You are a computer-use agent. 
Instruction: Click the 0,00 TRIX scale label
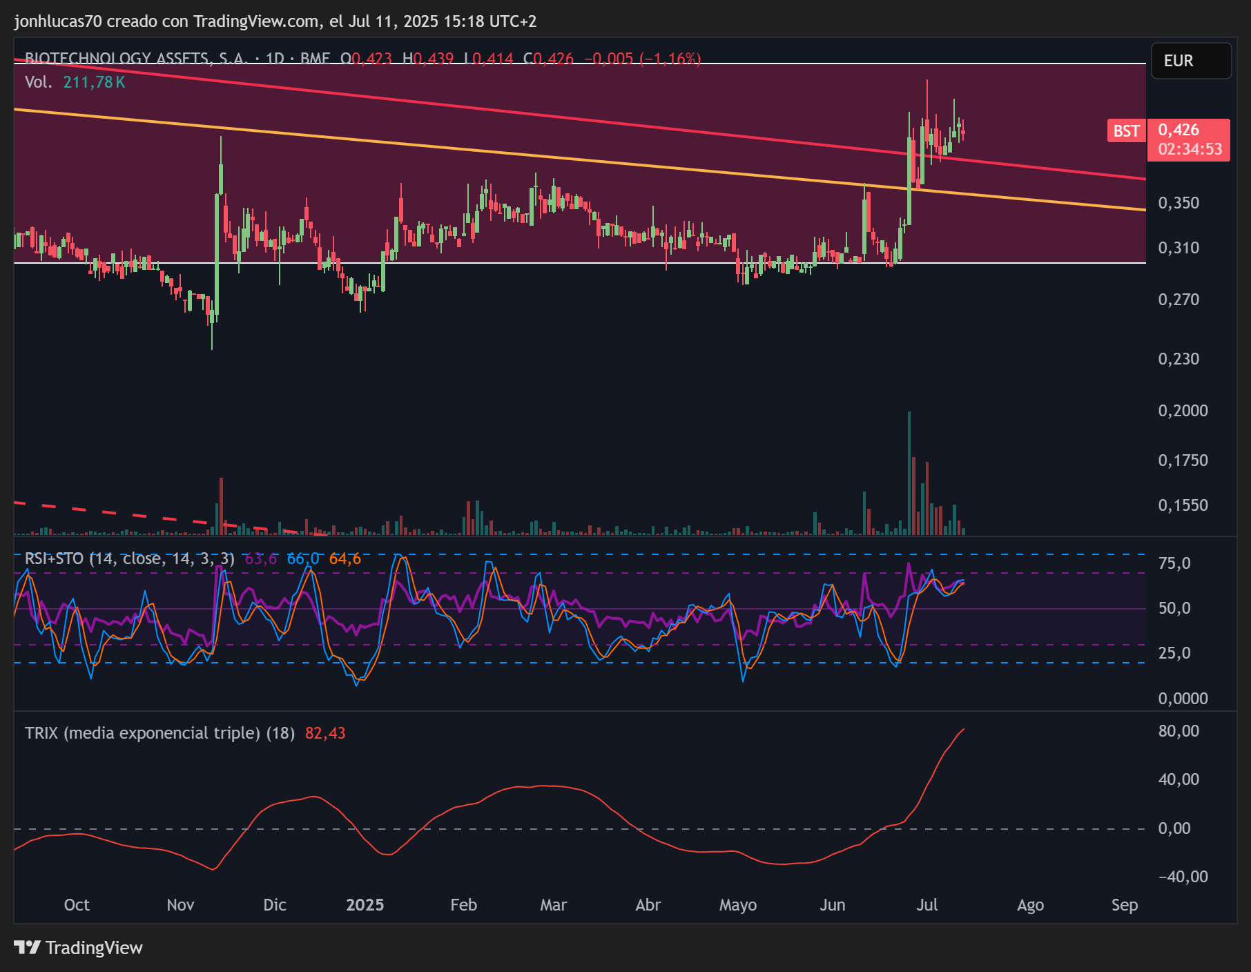1174,828
